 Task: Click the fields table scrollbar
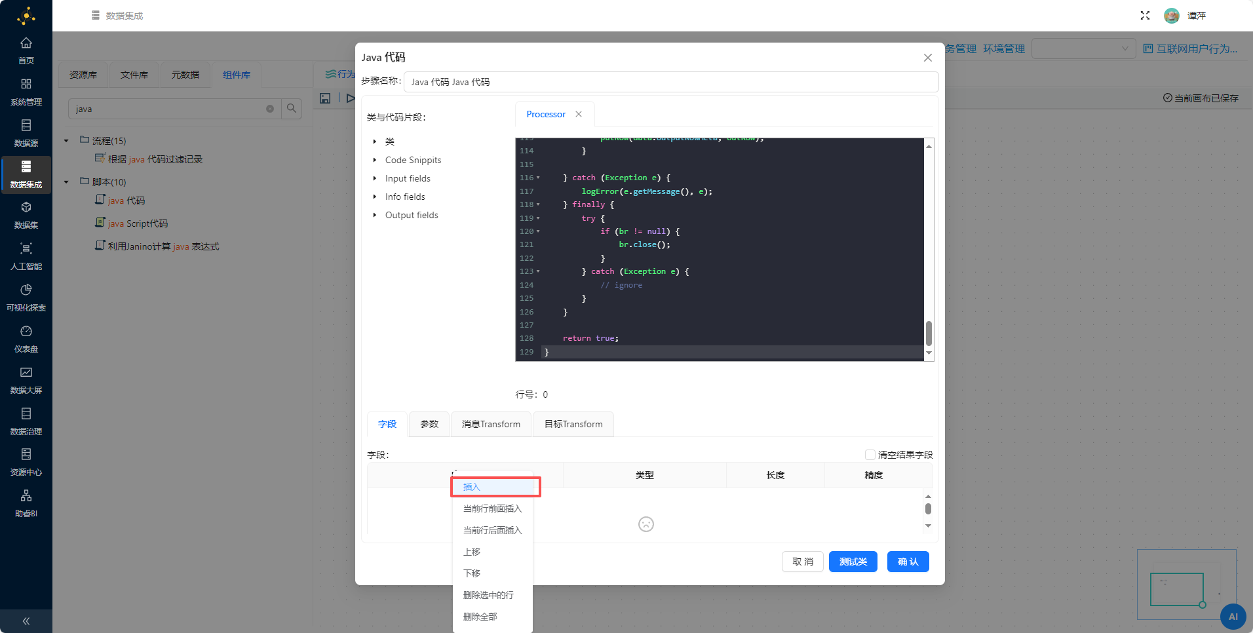point(928,508)
